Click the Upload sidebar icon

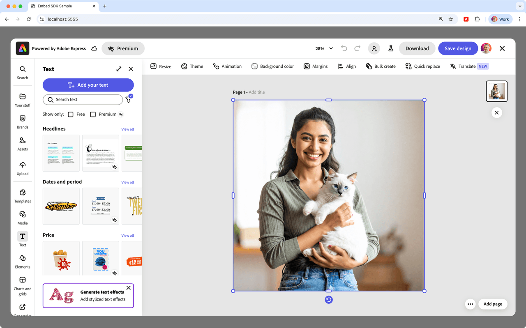click(23, 168)
